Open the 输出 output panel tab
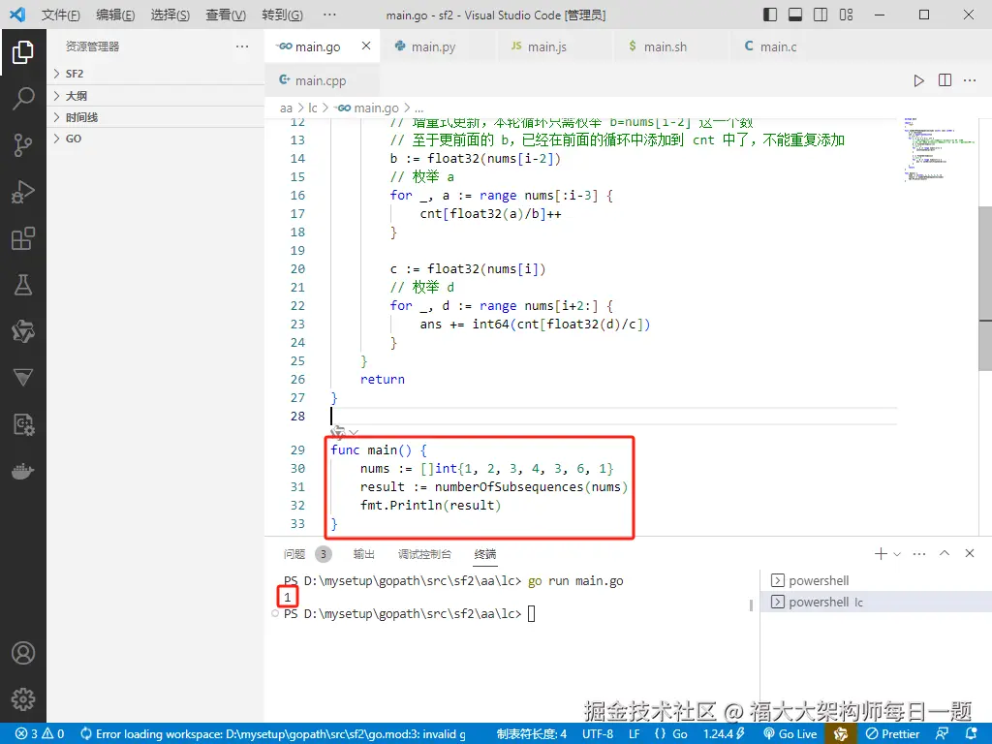Screen dimensions: 992x744 (364, 554)
